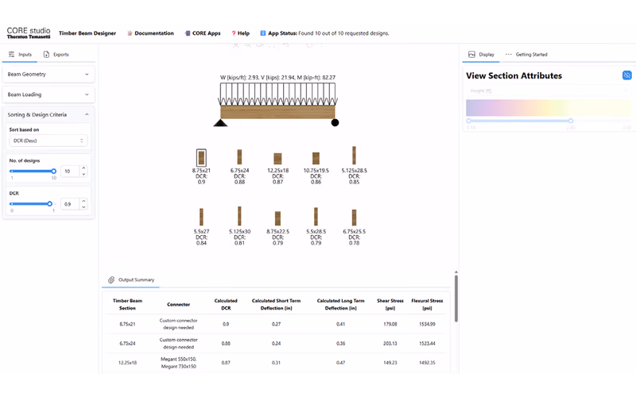Image resolution: width=636 pixels, height=397 pixels.
Task: Click the Shear Stress [psi] column header
Action: click(x=390, y=304)
